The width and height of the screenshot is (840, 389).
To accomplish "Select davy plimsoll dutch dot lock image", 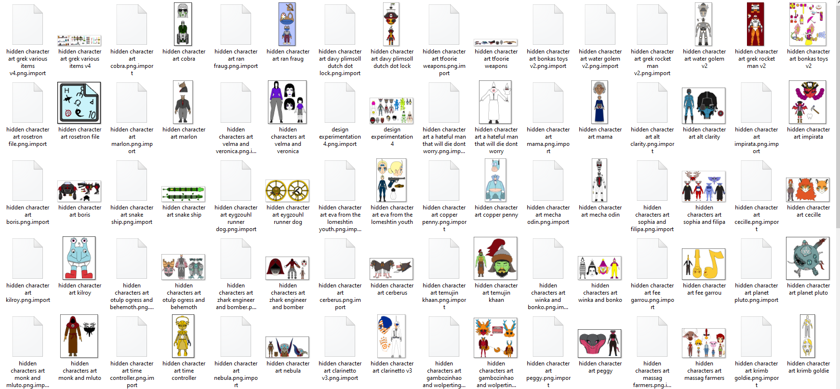I will [x=391, y=24].
